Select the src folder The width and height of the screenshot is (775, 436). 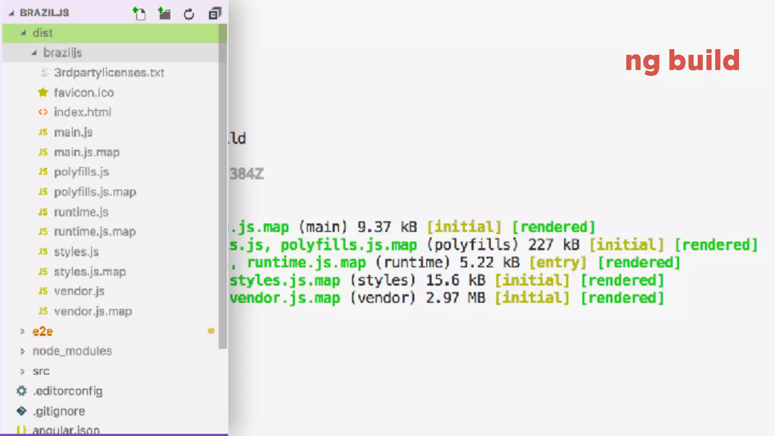(x=41, y=371)
